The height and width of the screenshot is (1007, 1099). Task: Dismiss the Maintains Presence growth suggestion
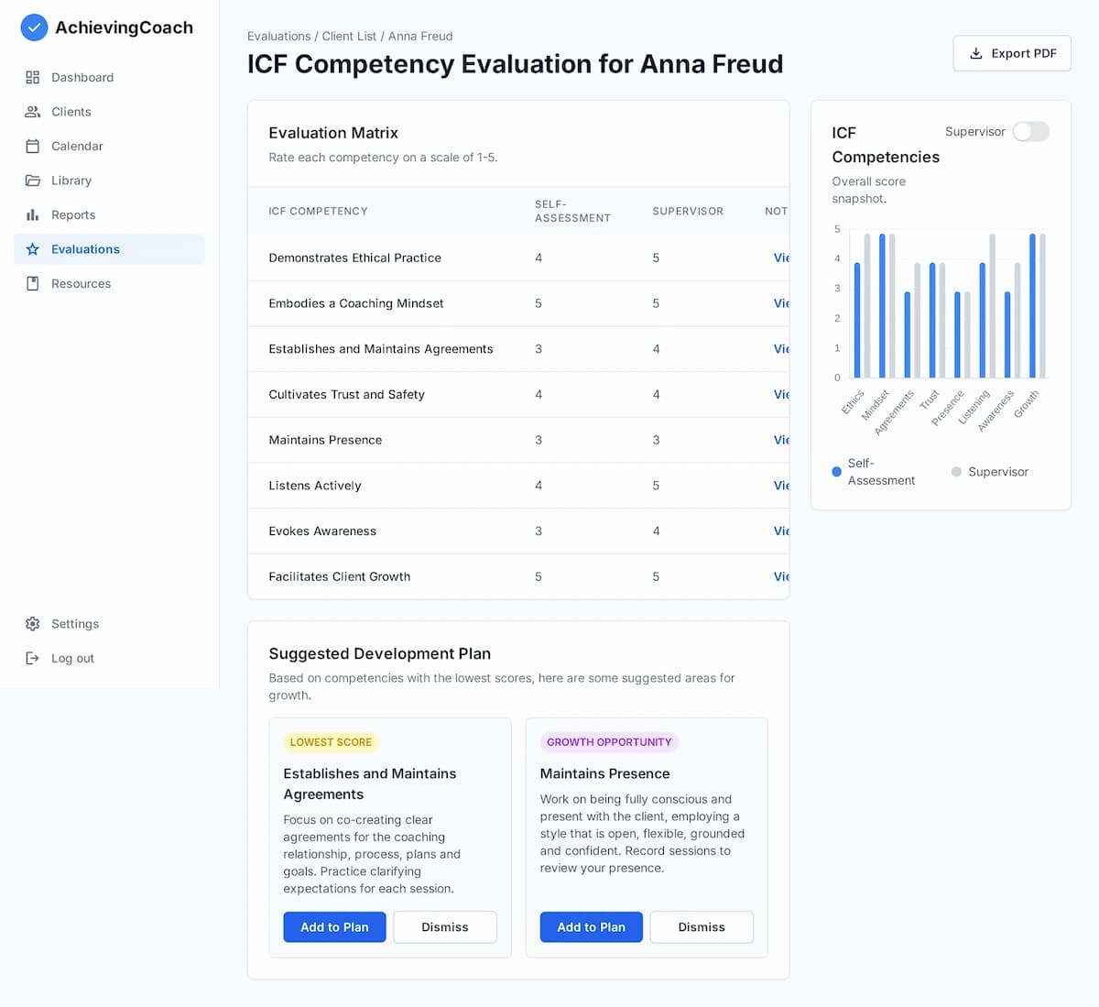702,926
